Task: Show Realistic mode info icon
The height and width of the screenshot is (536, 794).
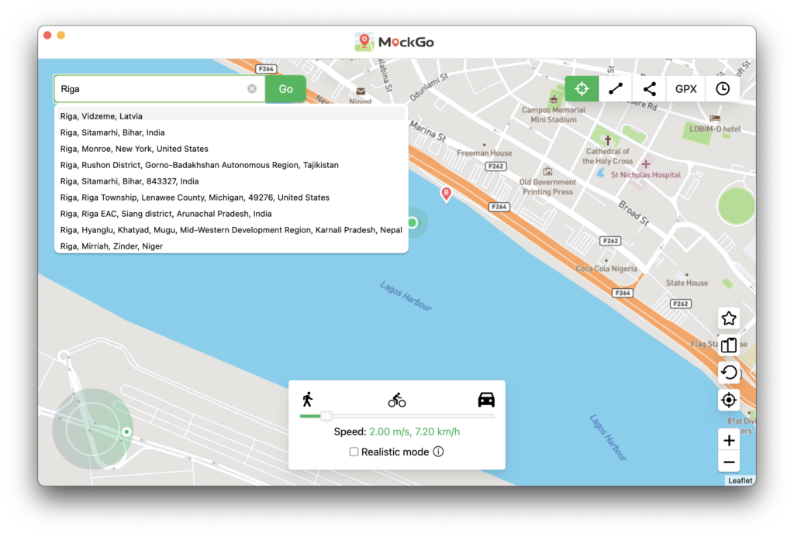Action: (439, 452)
